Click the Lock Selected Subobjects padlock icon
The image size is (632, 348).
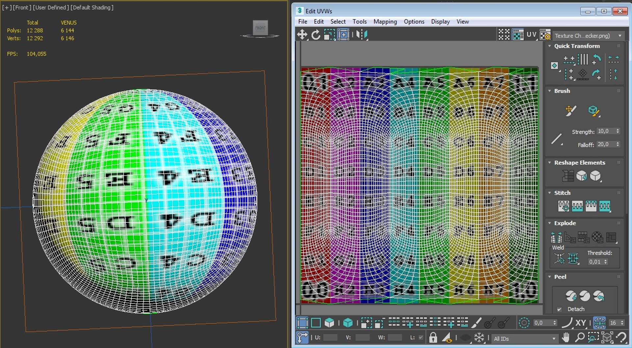tap(433, 337)
